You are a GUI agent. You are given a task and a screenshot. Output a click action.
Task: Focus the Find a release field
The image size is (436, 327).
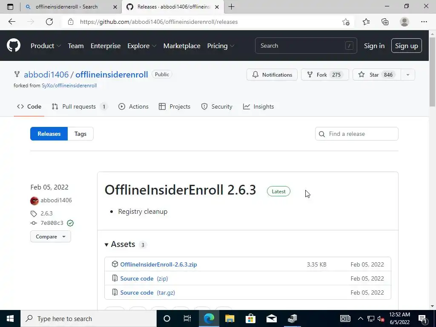tap(357, 134)
